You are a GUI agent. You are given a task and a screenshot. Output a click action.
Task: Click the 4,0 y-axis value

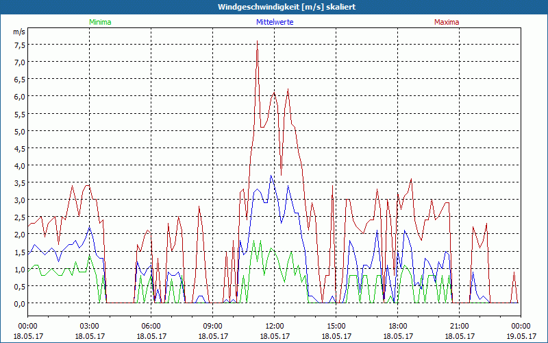point(20,165)
